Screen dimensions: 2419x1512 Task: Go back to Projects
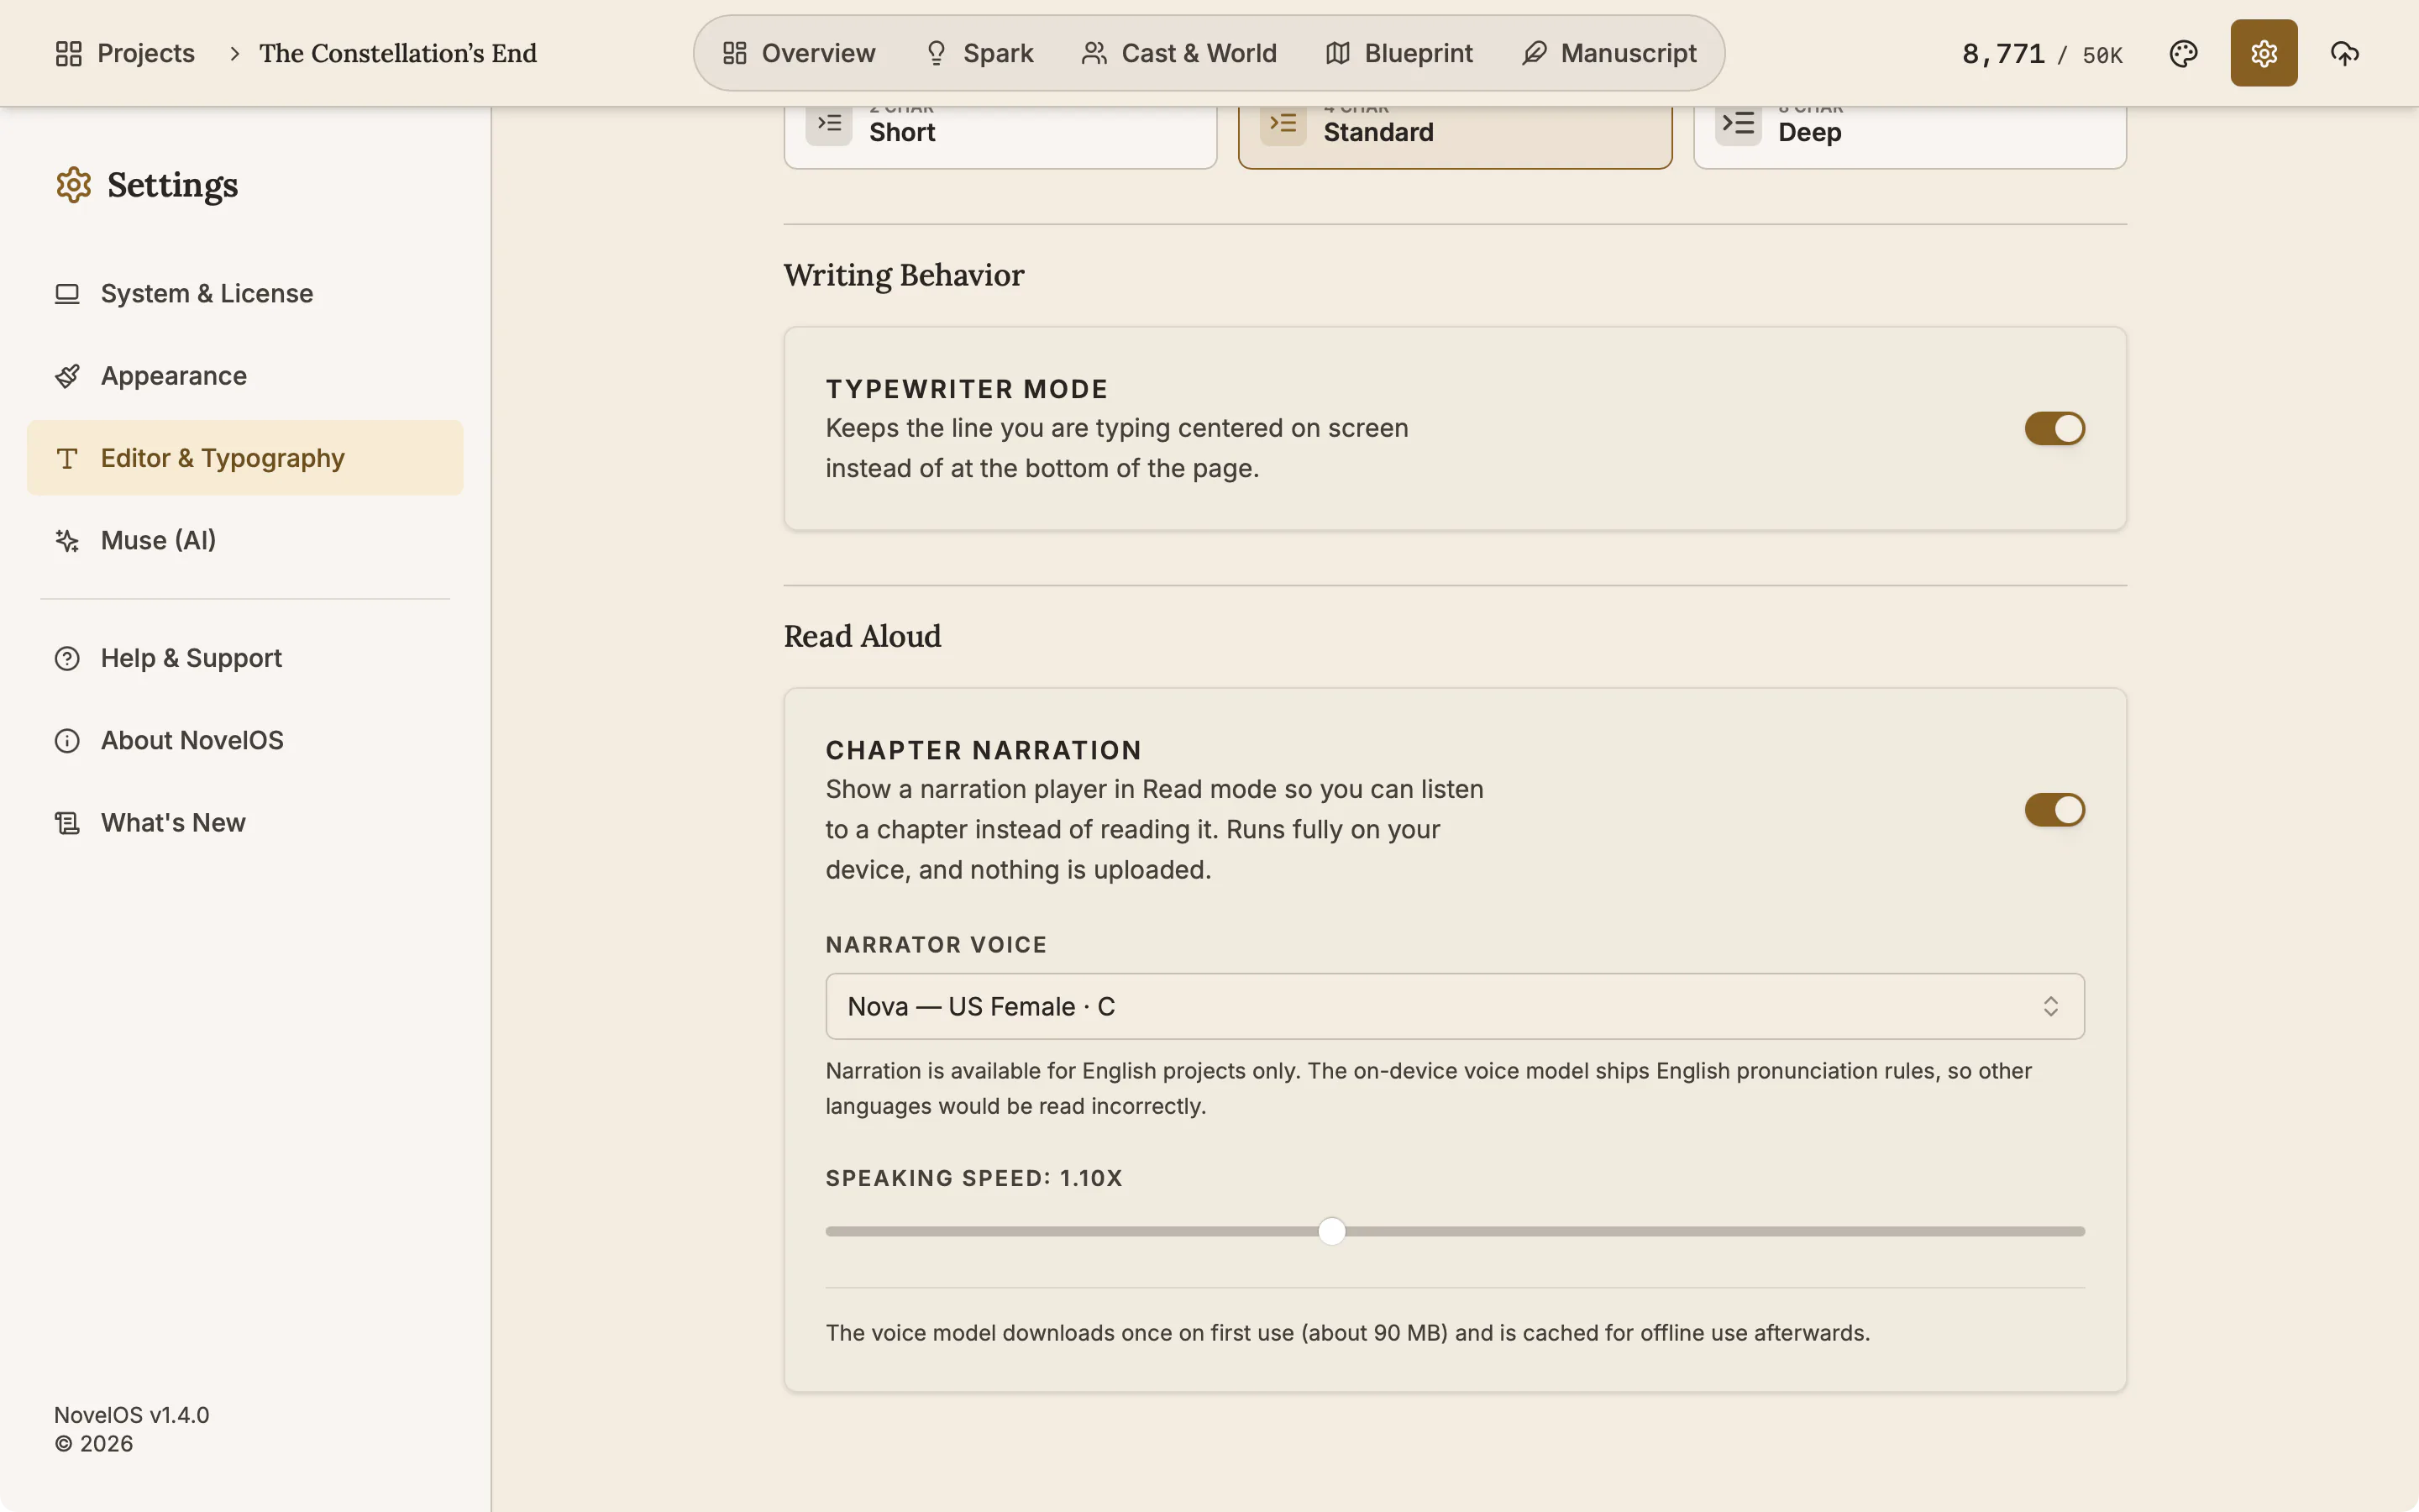(x=125, y=53)
